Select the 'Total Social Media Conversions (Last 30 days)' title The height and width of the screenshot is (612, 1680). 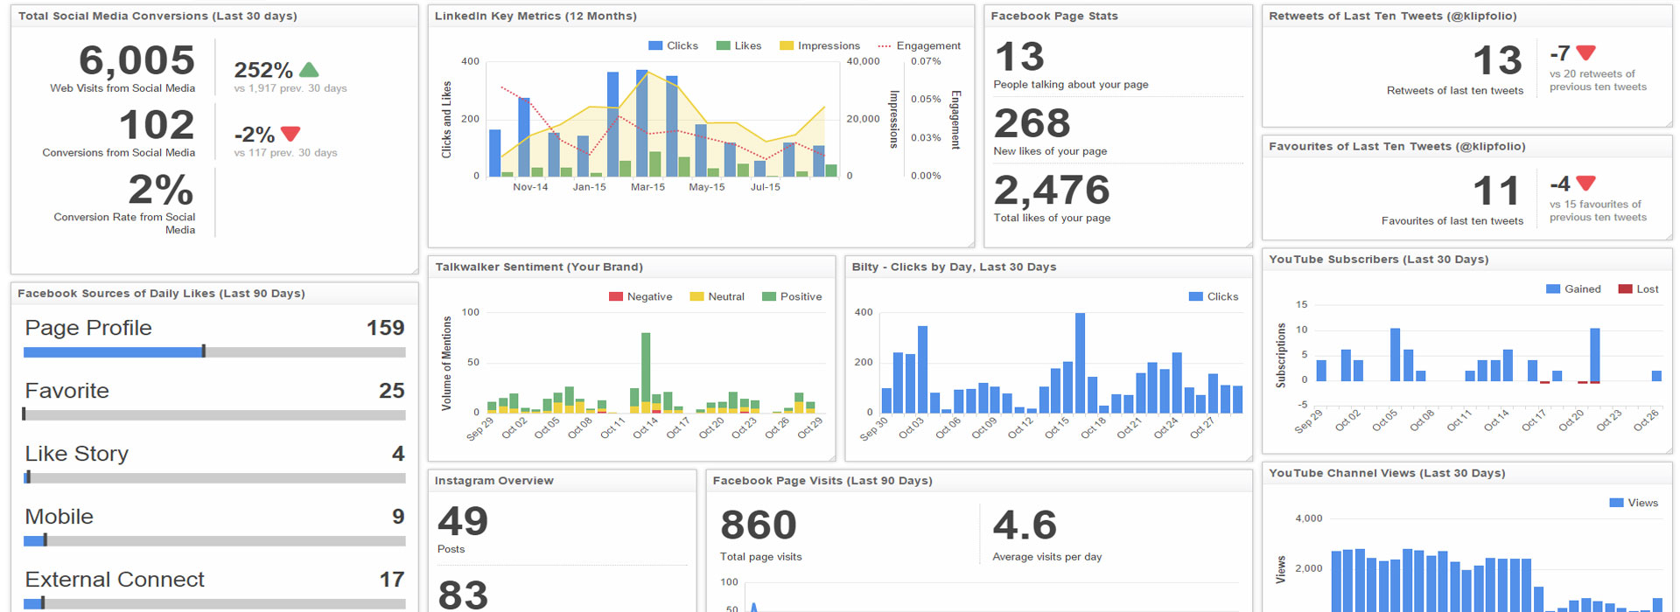pos(157,16)
